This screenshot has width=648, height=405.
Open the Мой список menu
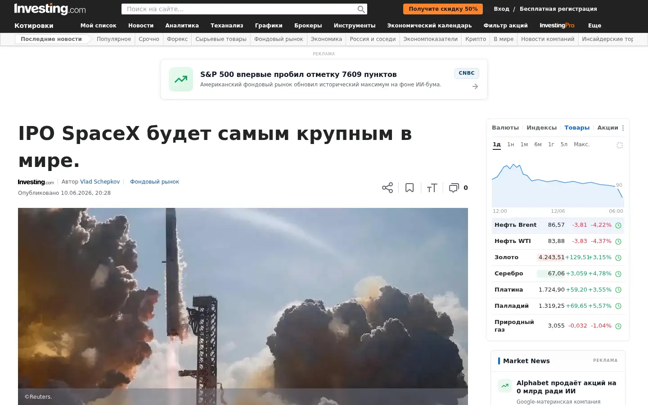tap(99, 26)
